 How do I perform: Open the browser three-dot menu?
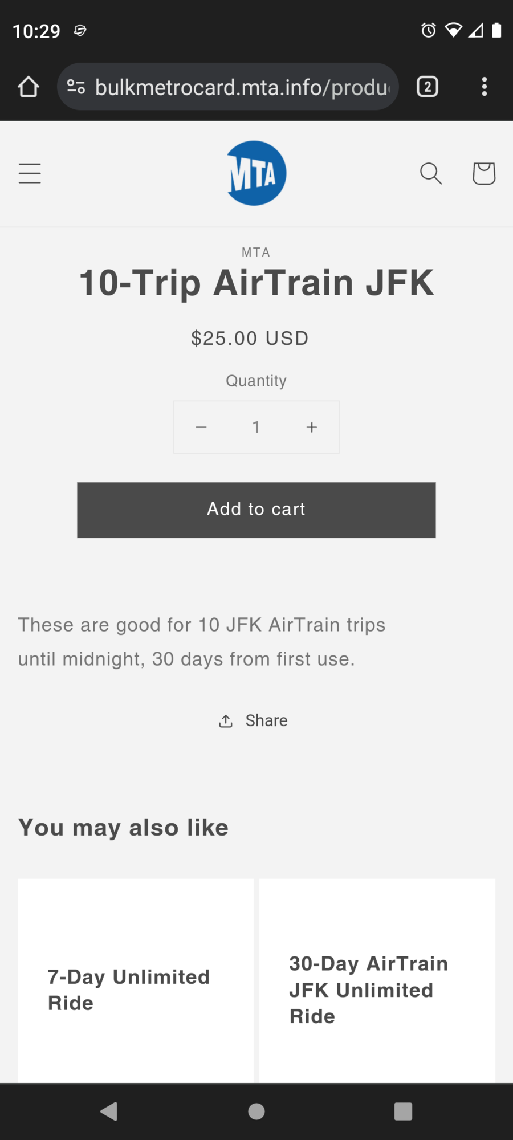pos(484,87)
